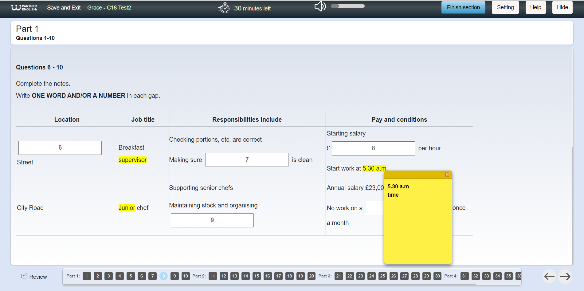
Task: Jump to question 11 in Part 2
Action: point(213,276)
